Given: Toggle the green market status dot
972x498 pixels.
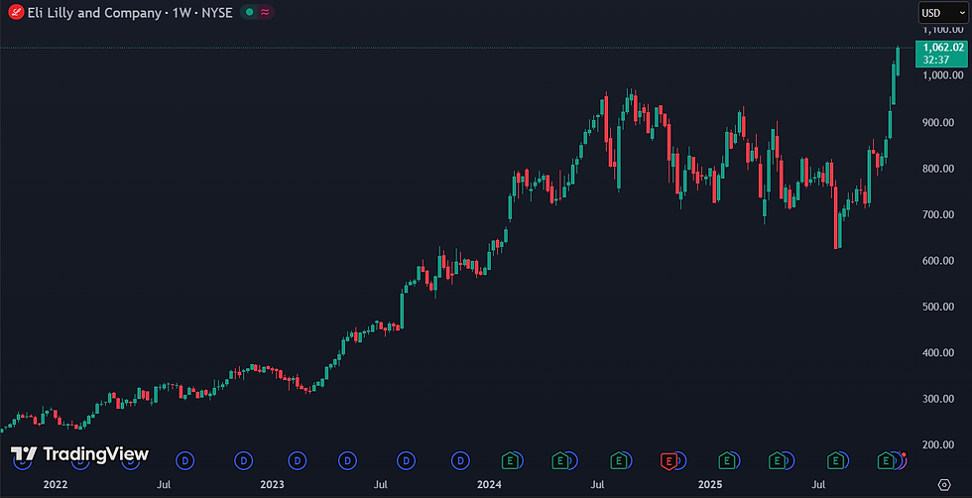Looking at the screenshot, I should click(x=249, y=12).
